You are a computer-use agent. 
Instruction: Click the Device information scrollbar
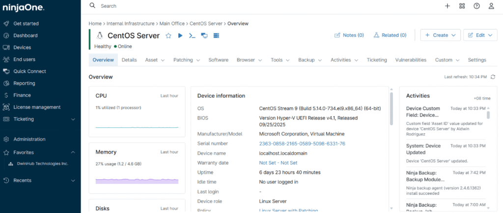(391, 109)
